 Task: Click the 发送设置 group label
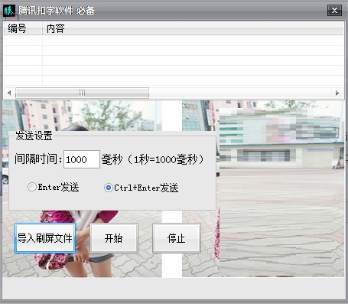[x=34, y=136]
